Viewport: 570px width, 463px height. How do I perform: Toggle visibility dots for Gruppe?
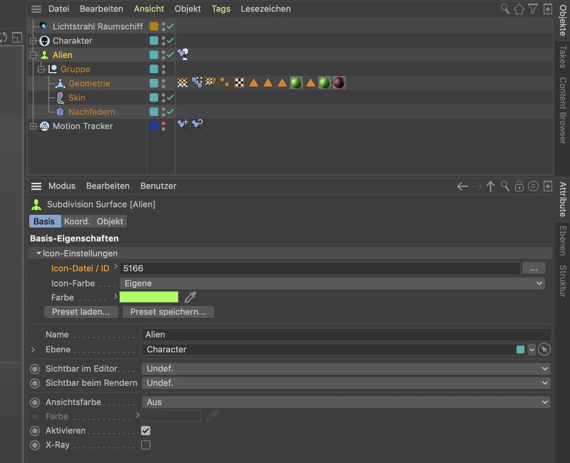[x=164, y=69]
